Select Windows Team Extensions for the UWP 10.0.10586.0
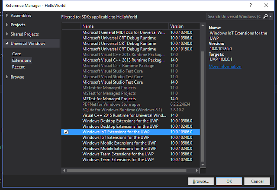The height and width of the screenshot is (190, 277). [131, 154]
